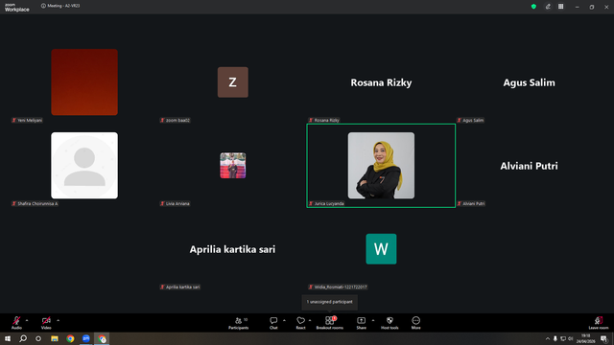Open meeting info next to Meeting - A2-VR23

[43, 6]
